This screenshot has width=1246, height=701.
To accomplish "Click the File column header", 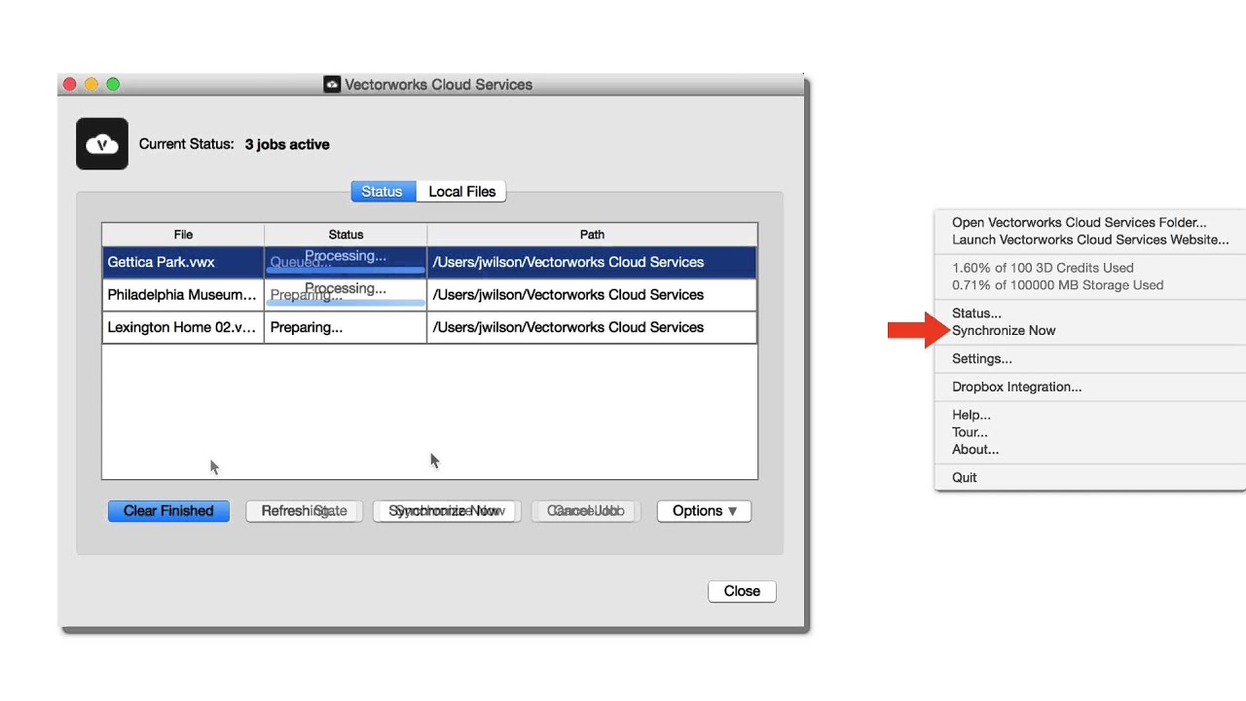I will tap(183, 235).
